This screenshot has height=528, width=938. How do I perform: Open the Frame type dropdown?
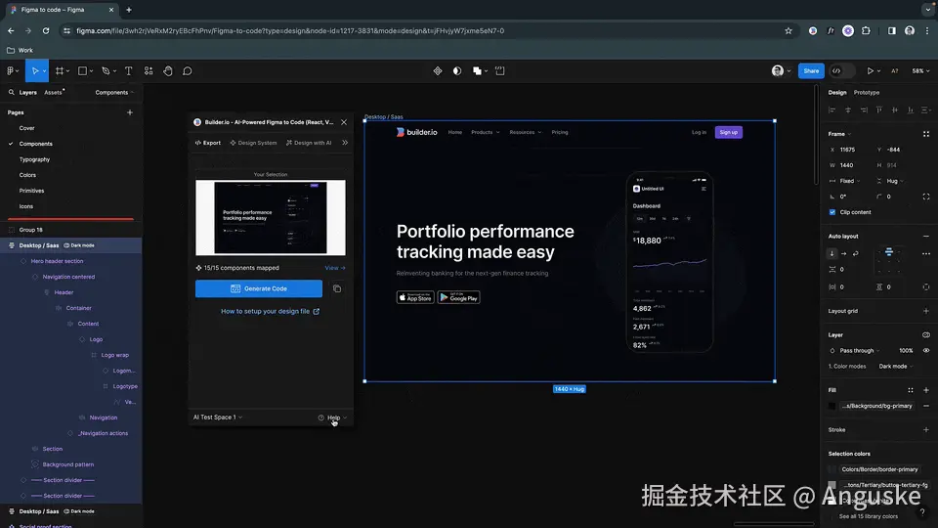(839, 134)
